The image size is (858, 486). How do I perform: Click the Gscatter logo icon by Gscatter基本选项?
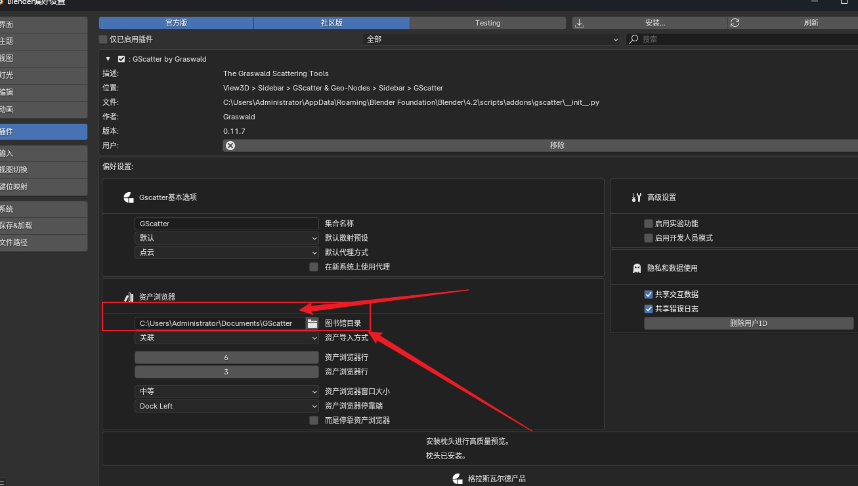click(129, 197)
